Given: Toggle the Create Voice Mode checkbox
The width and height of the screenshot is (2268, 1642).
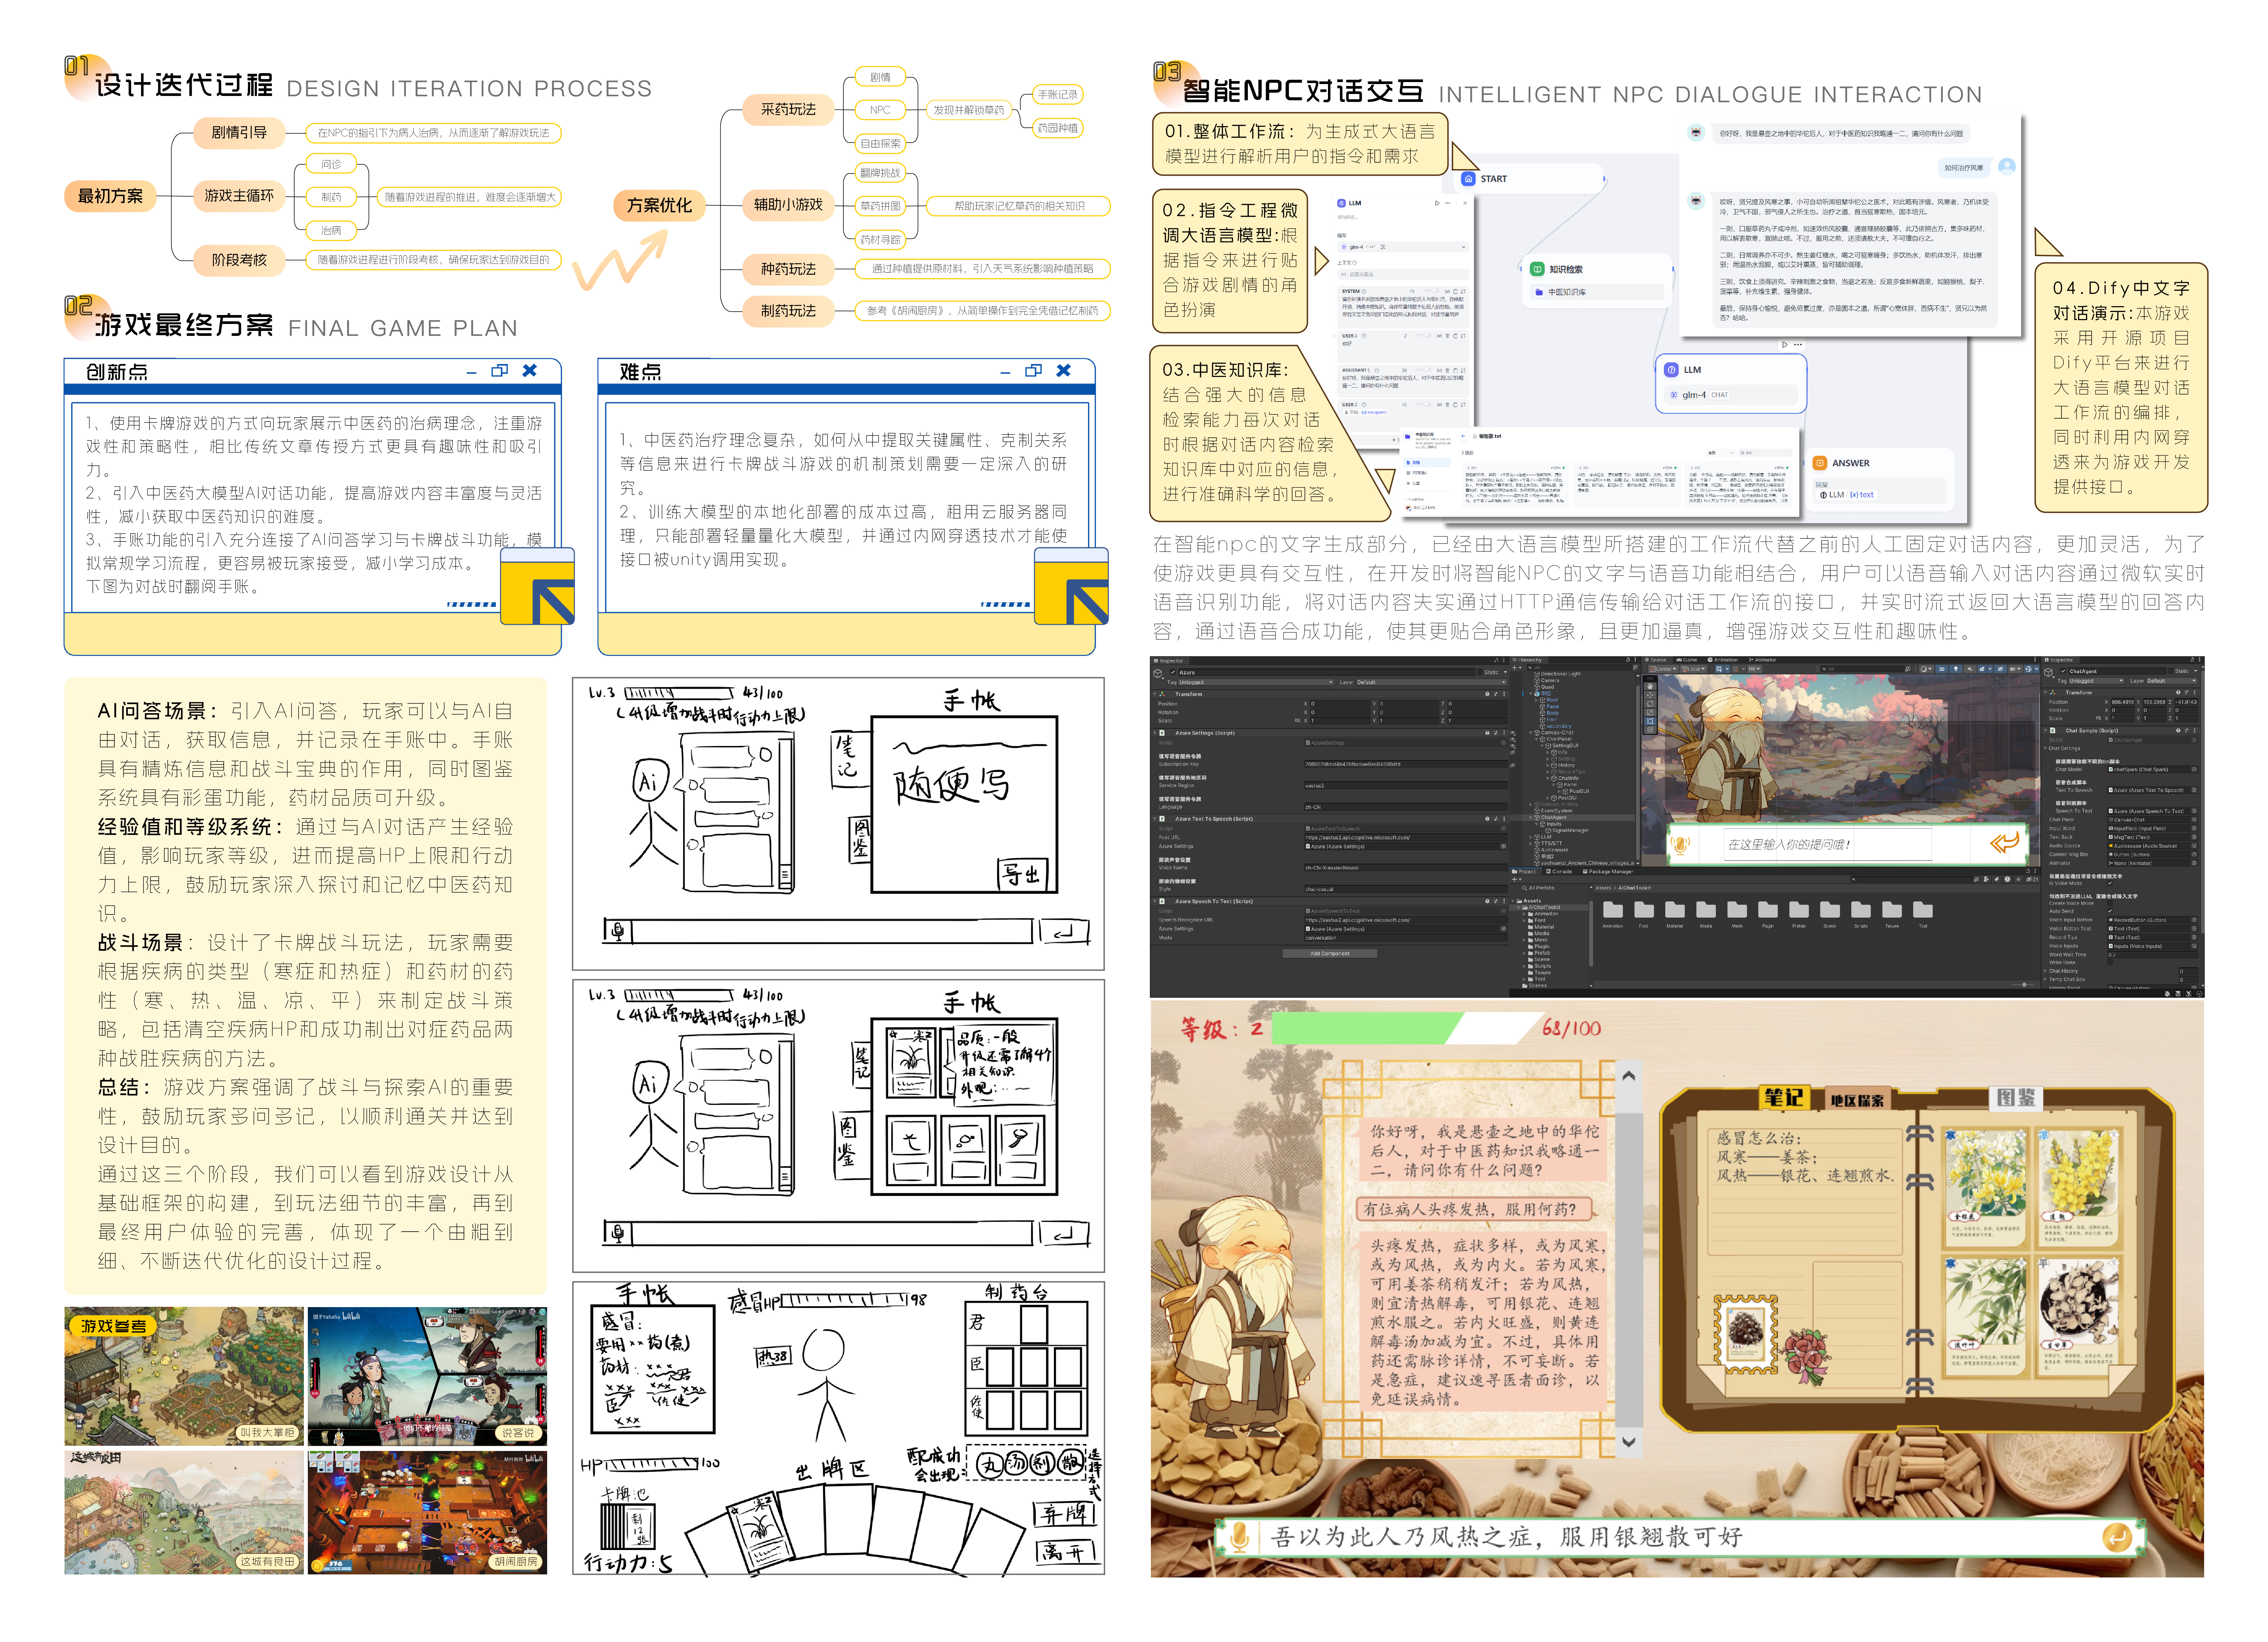Looking at the screenshot, I should [x=2110, y=903].
